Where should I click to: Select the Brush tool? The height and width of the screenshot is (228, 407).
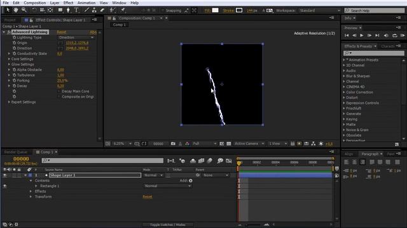tap(86, 10)
